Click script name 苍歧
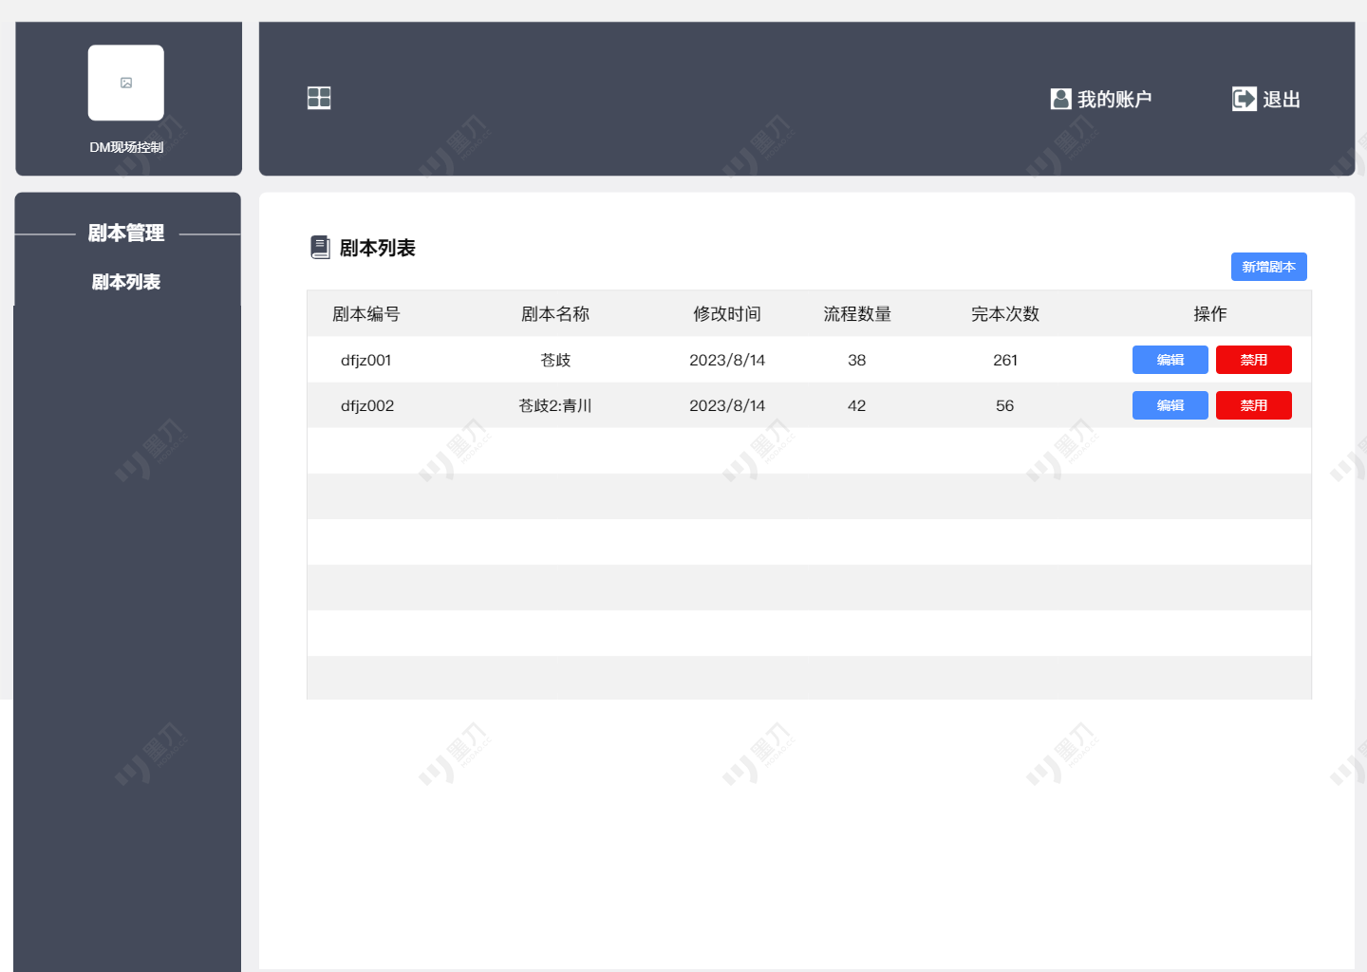This screenshot has width=1367, height=972. point(555,360)
